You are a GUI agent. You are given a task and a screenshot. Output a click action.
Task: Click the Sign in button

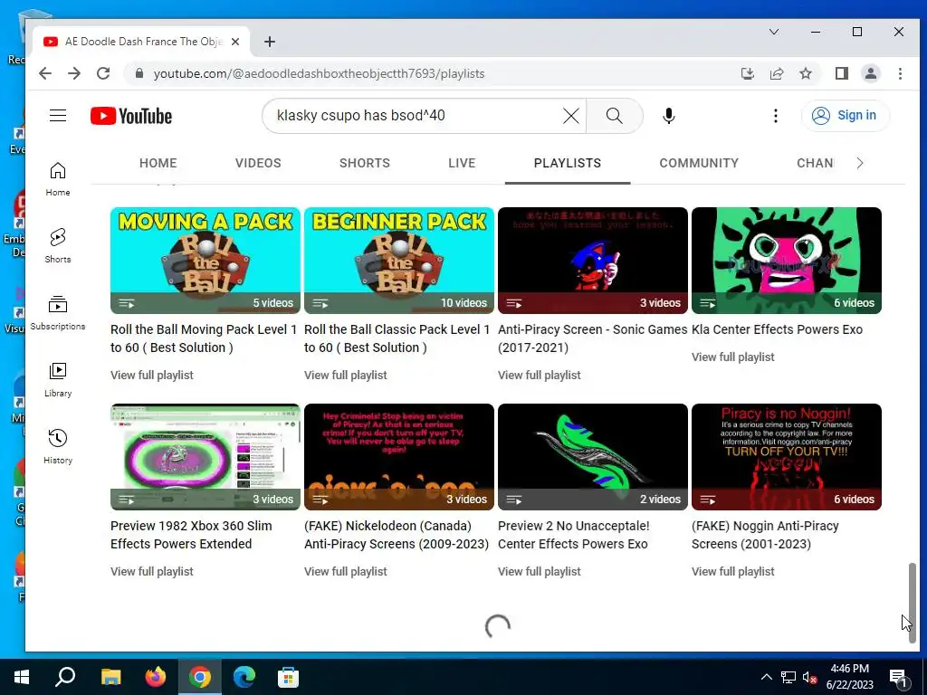[846, 115]
